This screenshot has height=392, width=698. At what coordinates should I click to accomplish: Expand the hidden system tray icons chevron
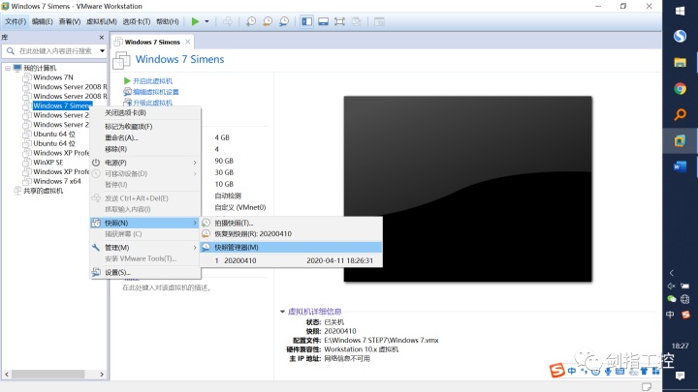[x=672, y=273]
